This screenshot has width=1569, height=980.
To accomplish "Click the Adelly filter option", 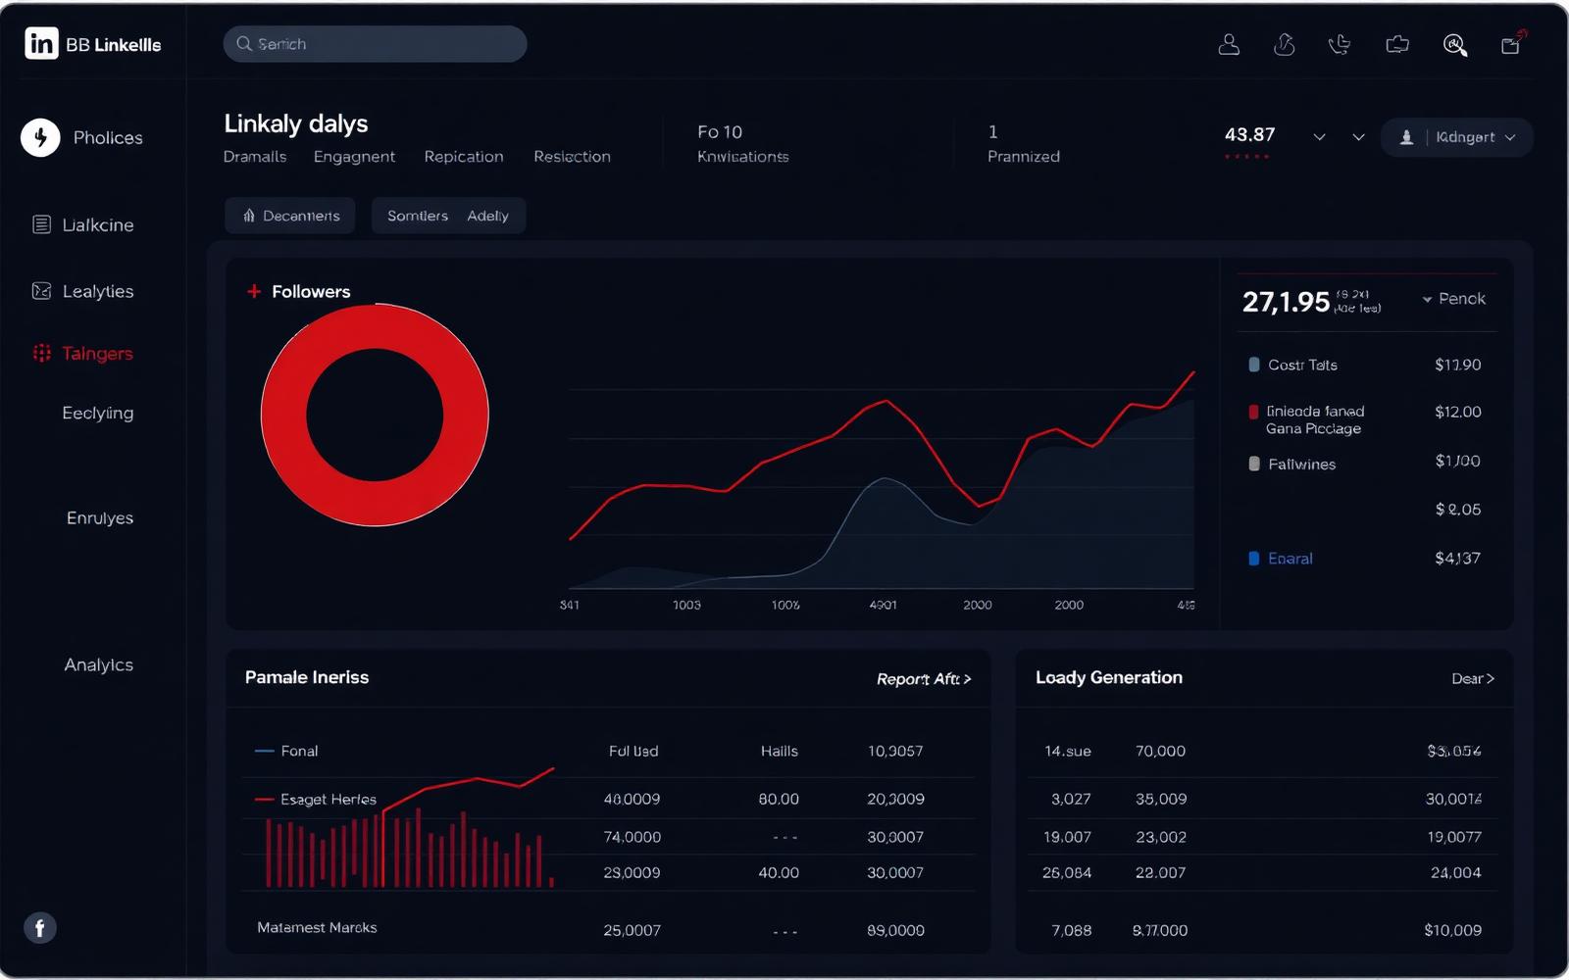I will 487,216.
